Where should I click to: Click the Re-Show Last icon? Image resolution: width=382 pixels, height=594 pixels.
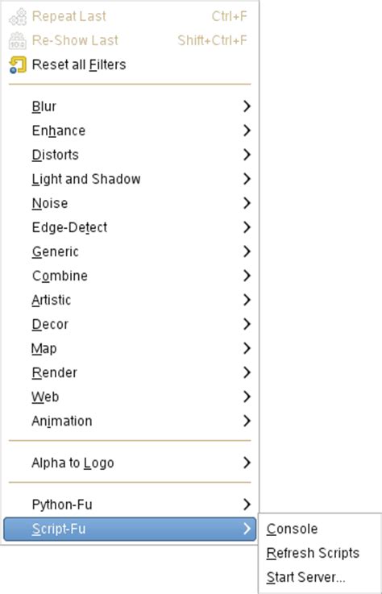coord(18,40)
